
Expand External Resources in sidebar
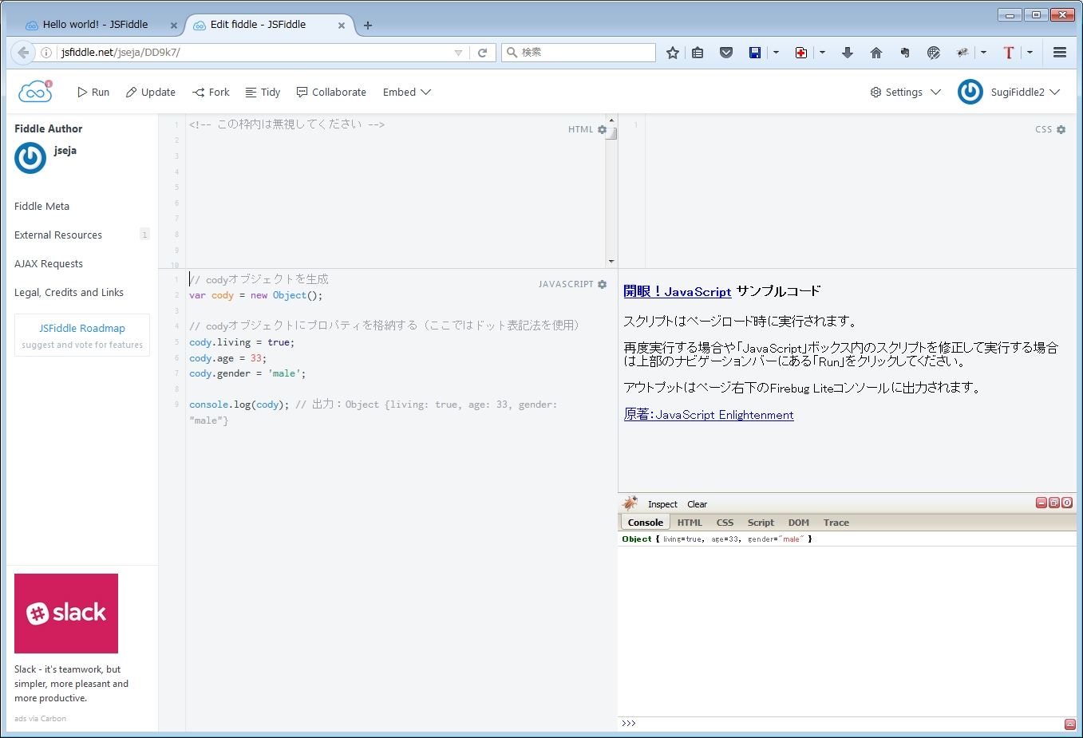pyautogui.click(x=58, y=235)
